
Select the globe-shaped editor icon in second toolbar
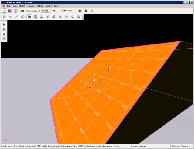click(x=23, y=17)
